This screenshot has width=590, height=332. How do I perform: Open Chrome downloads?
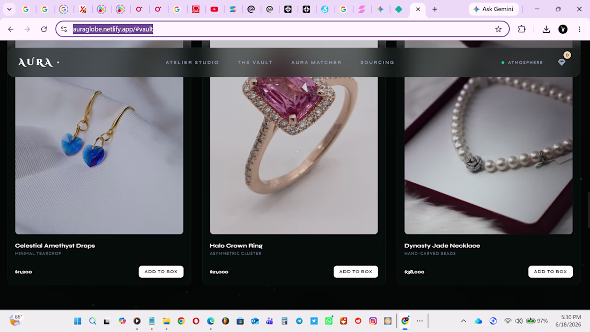tap(546, 29)
